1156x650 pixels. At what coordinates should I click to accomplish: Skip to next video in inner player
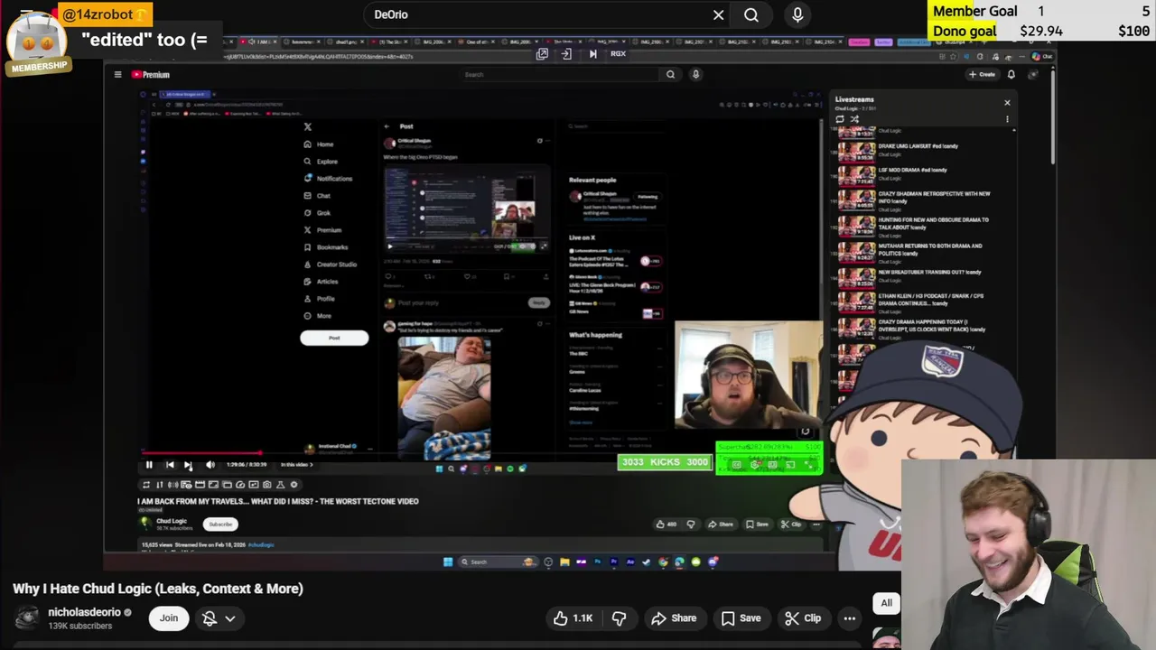click(x=188, y=465)
